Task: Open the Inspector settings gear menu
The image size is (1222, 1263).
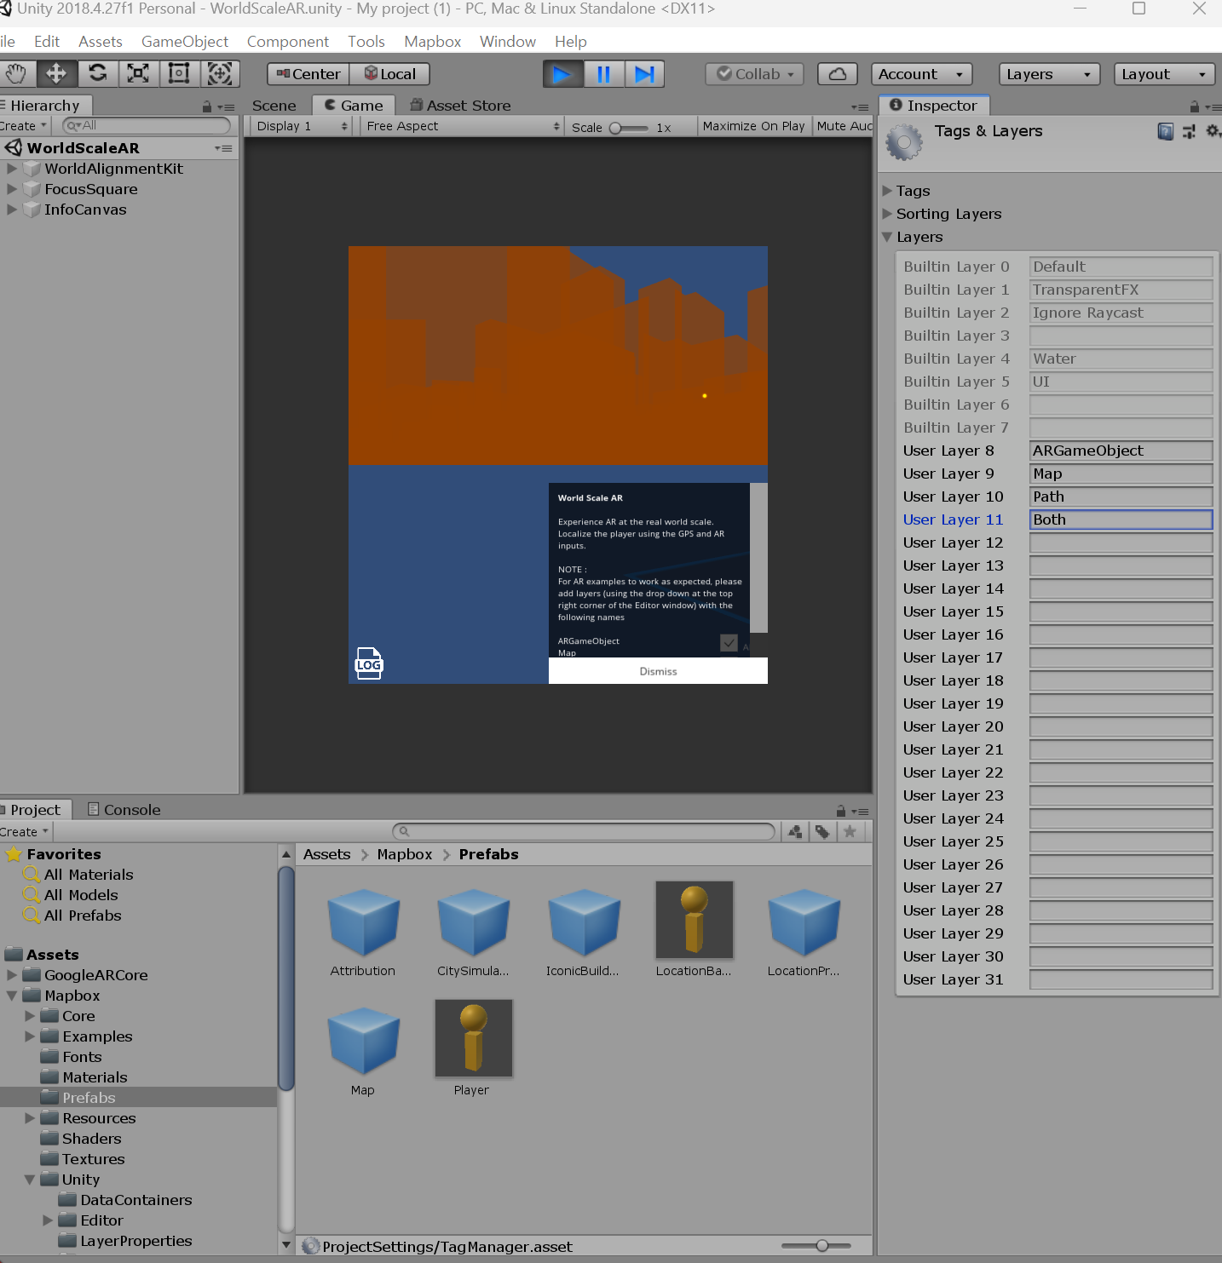Action: [x=1213, y=131]
